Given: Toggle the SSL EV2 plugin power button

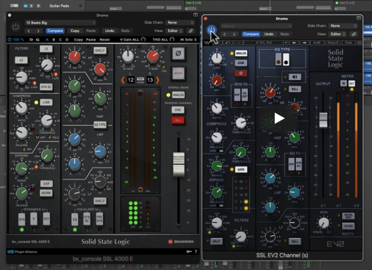Looking at the screenshot, I should (x=212, y=30).
